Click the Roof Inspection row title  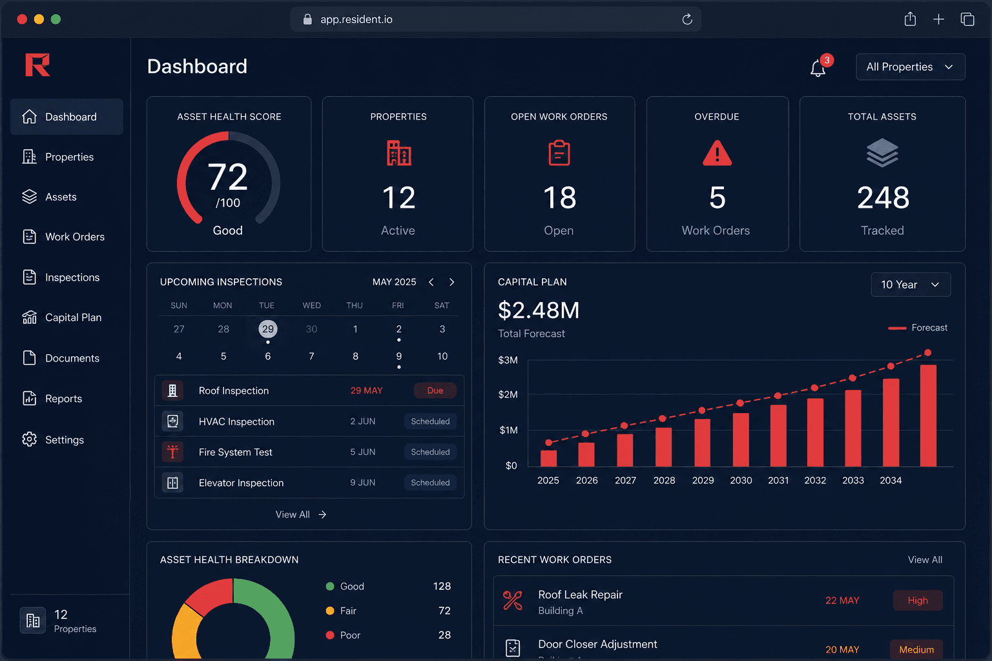point(234,391)
